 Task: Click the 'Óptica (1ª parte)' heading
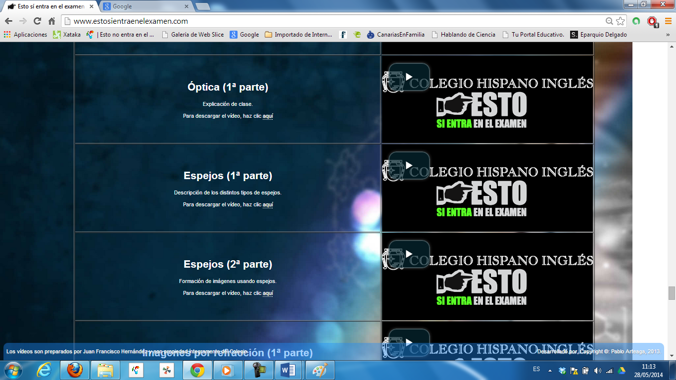(x=228, y=87)
